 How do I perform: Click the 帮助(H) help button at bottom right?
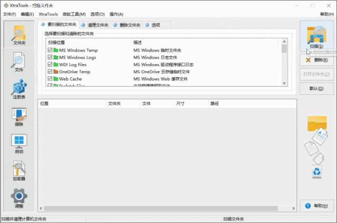[x=316, y=206]
